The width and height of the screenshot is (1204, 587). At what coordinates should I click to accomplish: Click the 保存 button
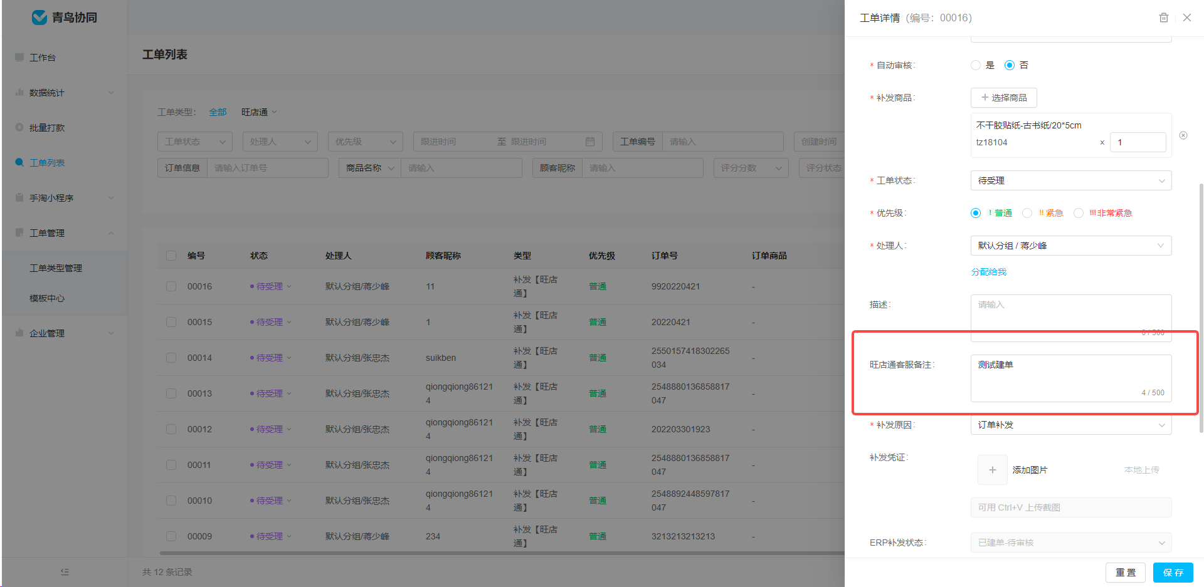tap(1173, 573)
